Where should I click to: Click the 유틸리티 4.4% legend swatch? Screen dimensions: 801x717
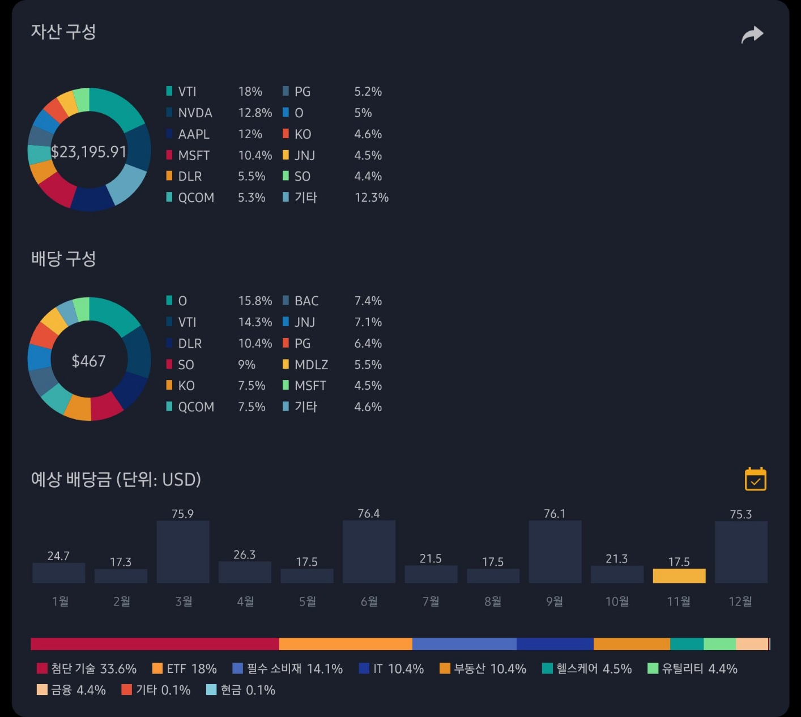653,669
